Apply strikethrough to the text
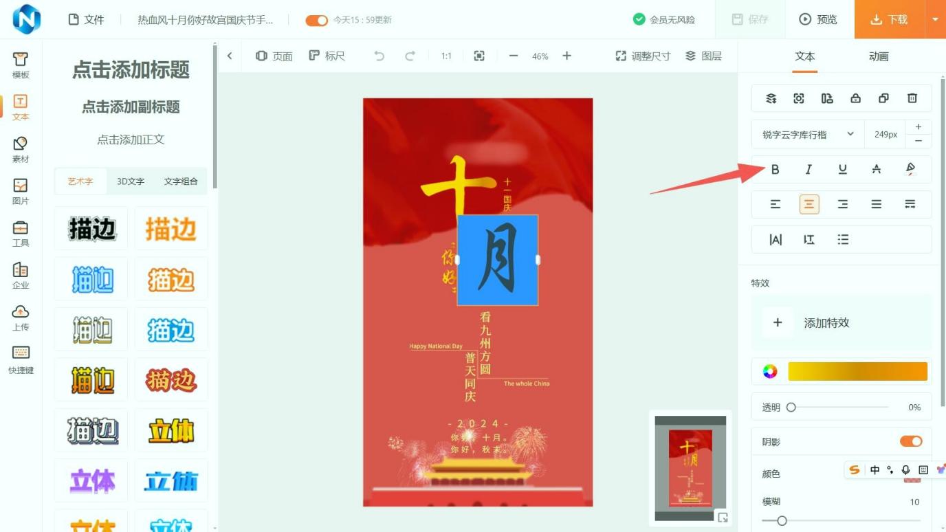The image size is (946, 532). pos(876,169)
